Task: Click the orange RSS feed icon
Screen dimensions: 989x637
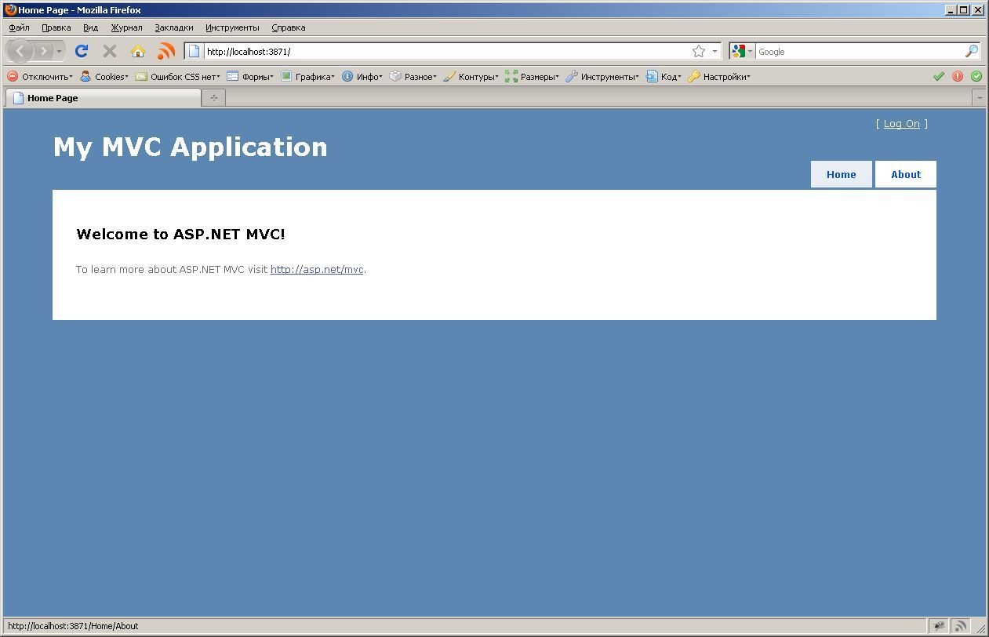Action: coord(166,52)
